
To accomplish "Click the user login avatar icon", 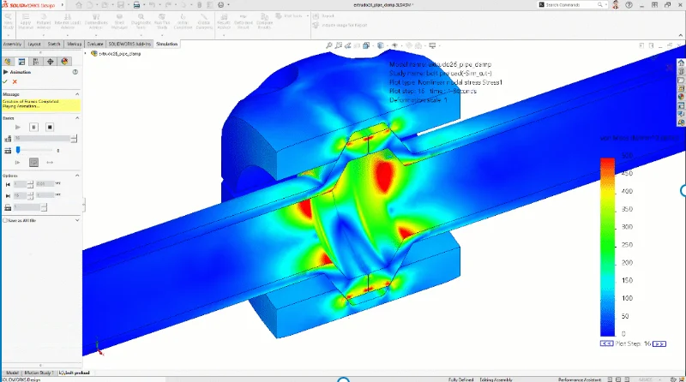I will coord(616,5).
